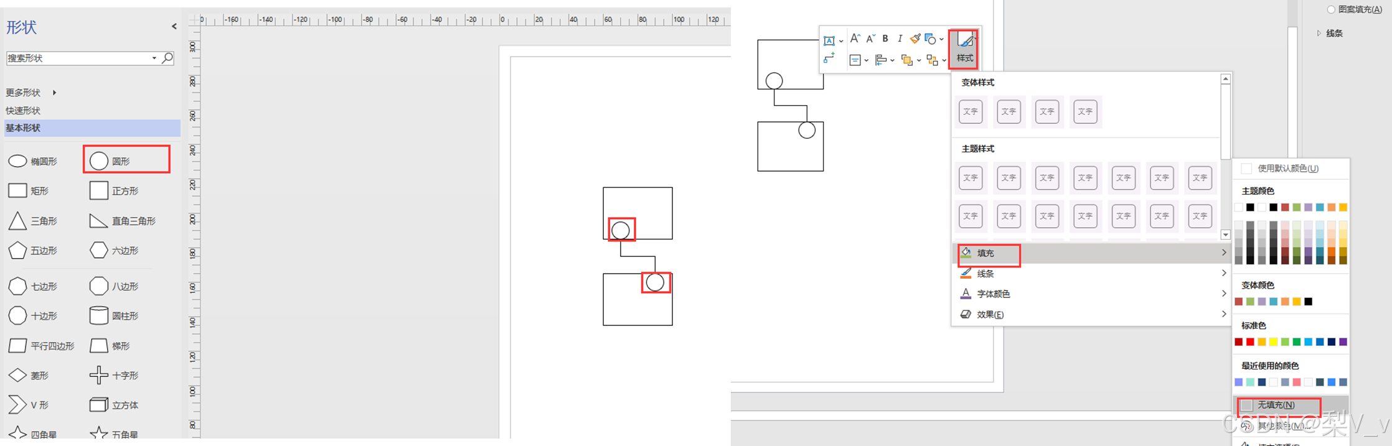Pick black swatch in 变体颜色 row
The width and height of the screenshot is (1392, 446).
[x=1309, y=302]
